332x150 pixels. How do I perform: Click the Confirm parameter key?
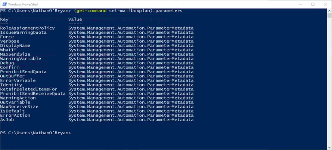click(x=10, y=67)
